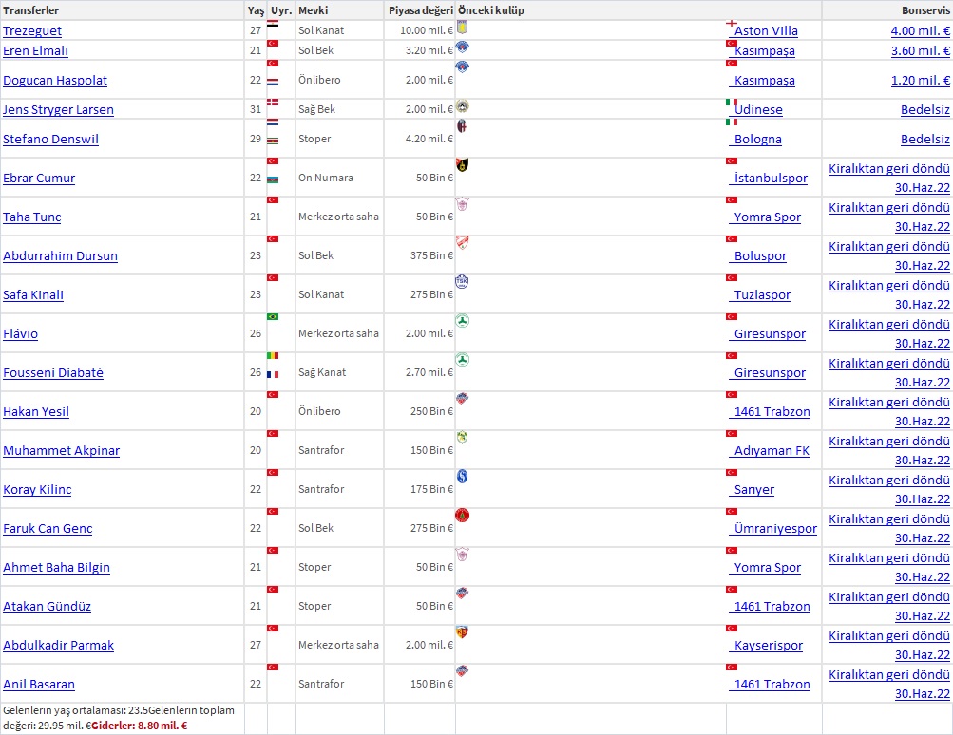Screen dimensions: 953x735
Task: Open Trezeguet player profile link
Action: (32, 31)
